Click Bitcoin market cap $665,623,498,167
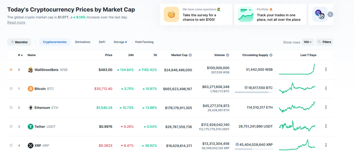This screenshot has width=354, height=155. pyautogui.click(x=178, y=89)
